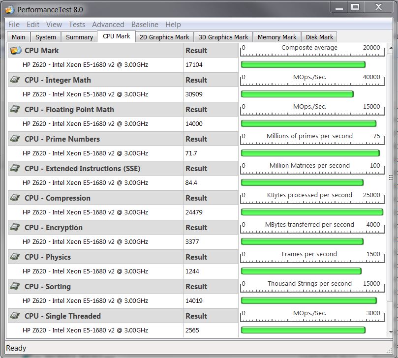
Task: Select the CPU - Extended Instructions (SSE) header
Action: point(95,169)
